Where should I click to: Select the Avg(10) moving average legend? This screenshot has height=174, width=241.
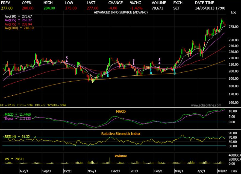point(19,16)
